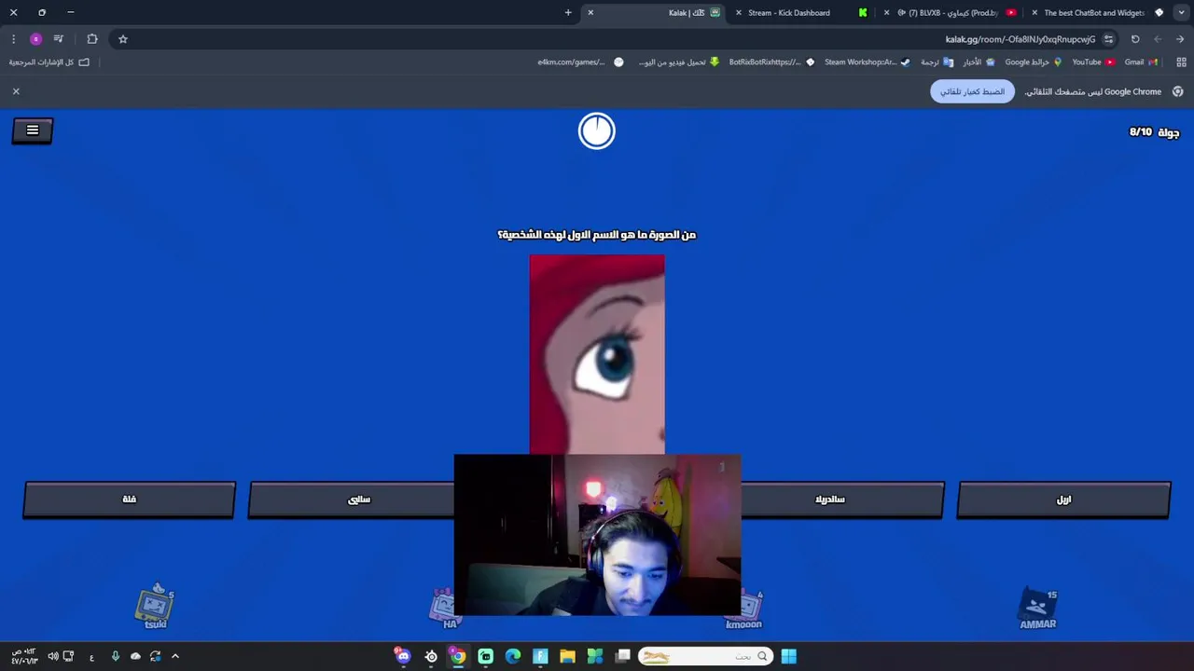This screenshot has width=1194, height=671.
Task: Open Discord from the taskbar
Action: [x=403, y=656]
